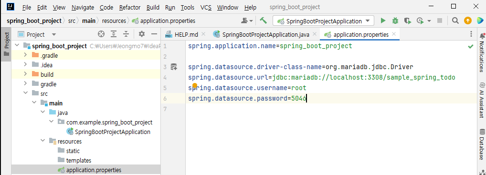Open the SpringBootProjectApplication run configuration dropdown
This screenshot has width=486, height=175.
[x=323, y=21]
